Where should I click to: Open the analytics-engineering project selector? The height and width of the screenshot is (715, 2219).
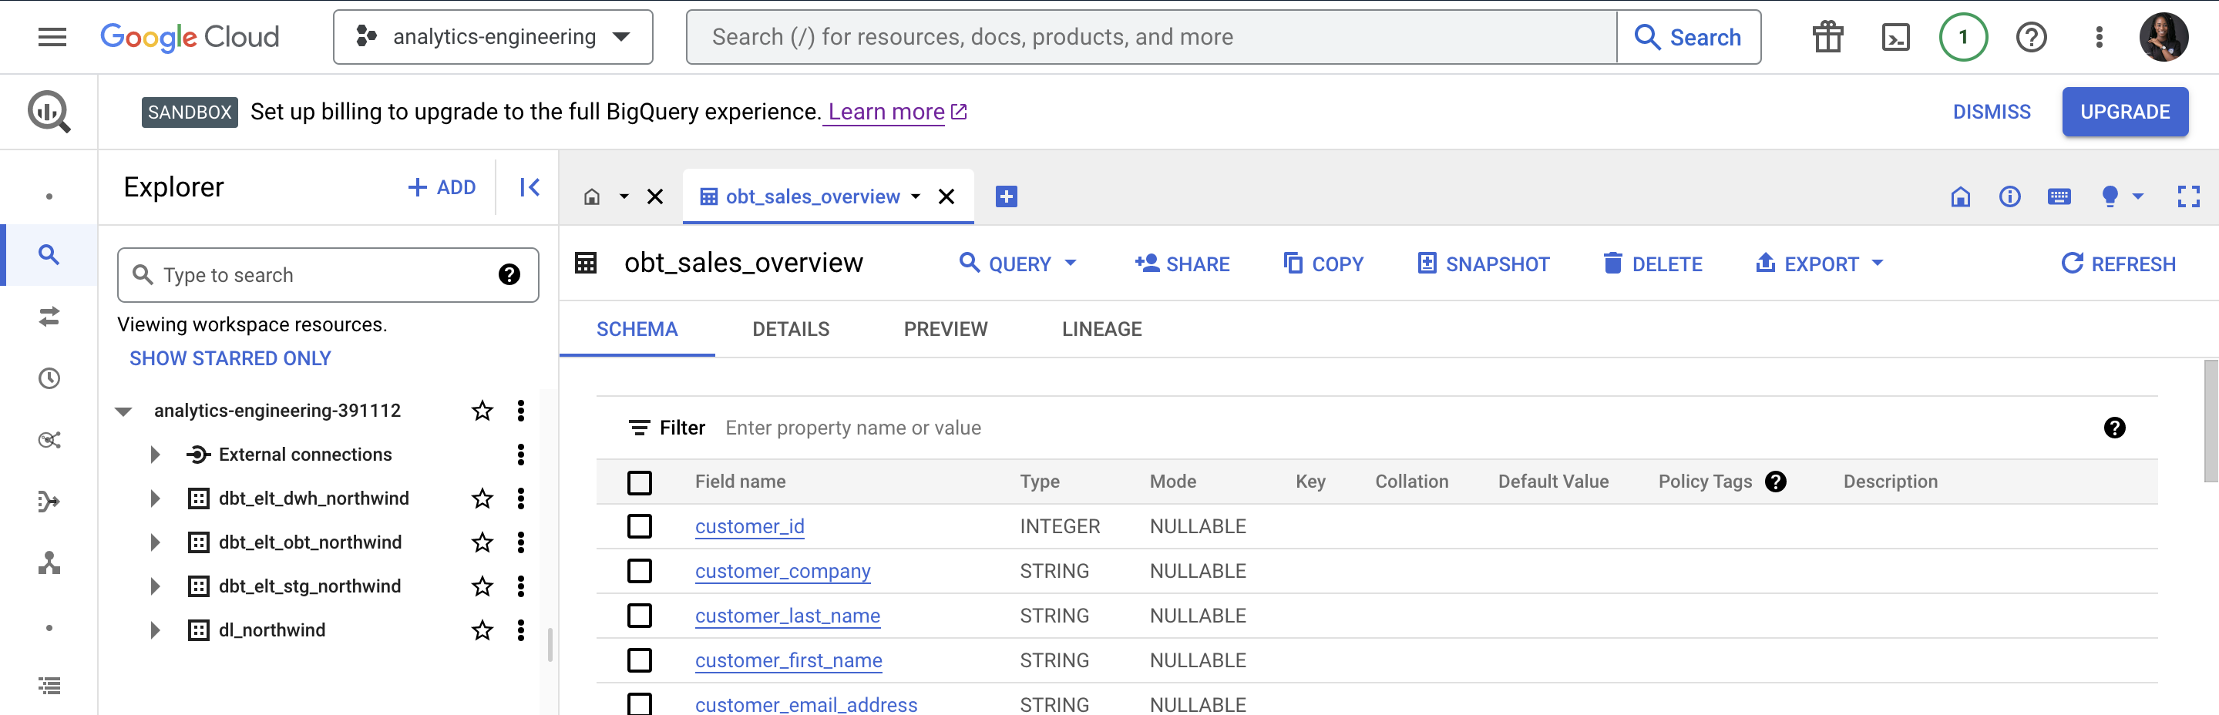[x=493, y=37]
